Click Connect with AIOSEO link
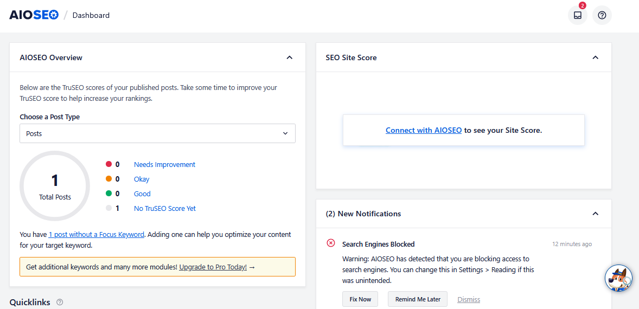 click(424, 130)
